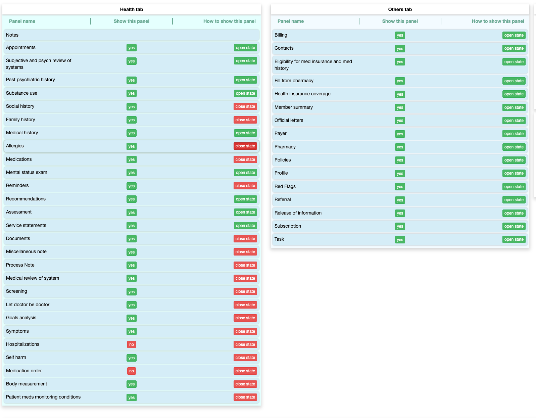Image resolution: width=536 pixels, height=418 pixels.
Task: Click Reminders 'close state' badge
Action: pos(245,186)
